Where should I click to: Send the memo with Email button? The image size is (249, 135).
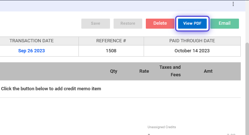pyautogui.click(x=225, y=24)
